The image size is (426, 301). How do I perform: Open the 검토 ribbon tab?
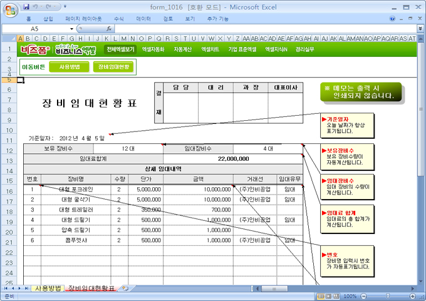point(168,19)
